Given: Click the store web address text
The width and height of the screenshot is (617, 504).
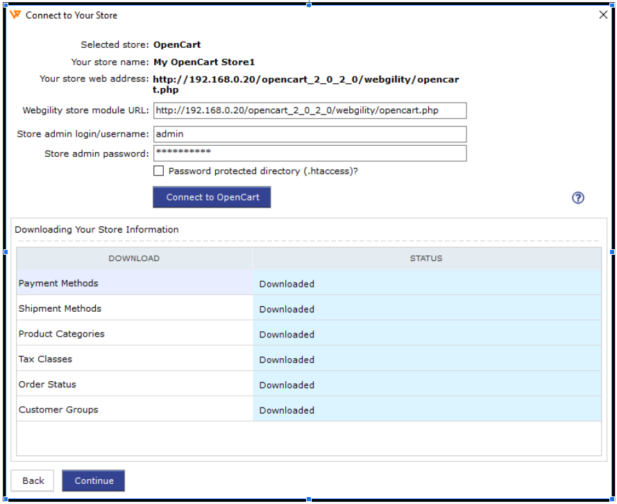Looking at the screenshot, I should point(305,84).
